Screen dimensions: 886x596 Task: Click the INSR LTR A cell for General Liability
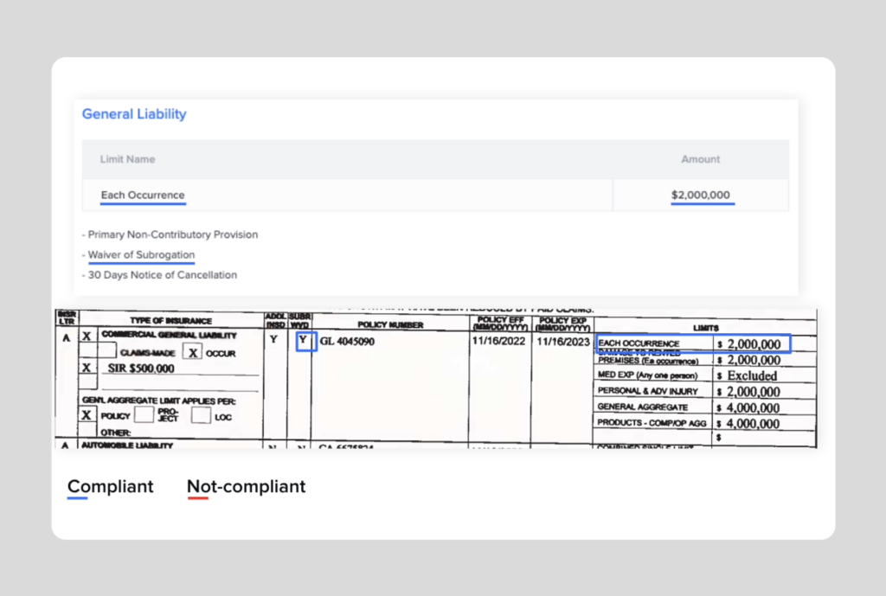tap(67, 338)
